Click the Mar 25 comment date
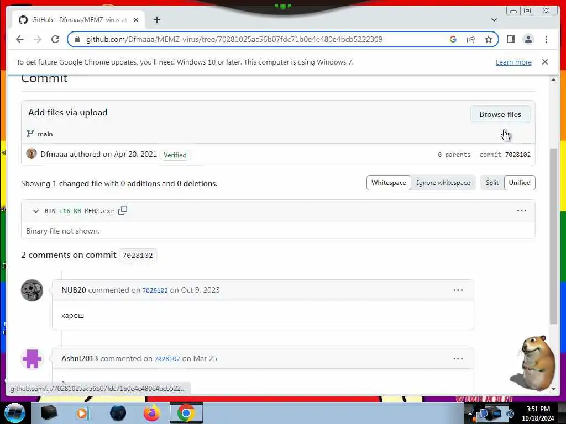 (x=205, y=358)
